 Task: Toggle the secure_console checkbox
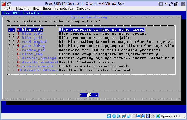tap(12, 66)
